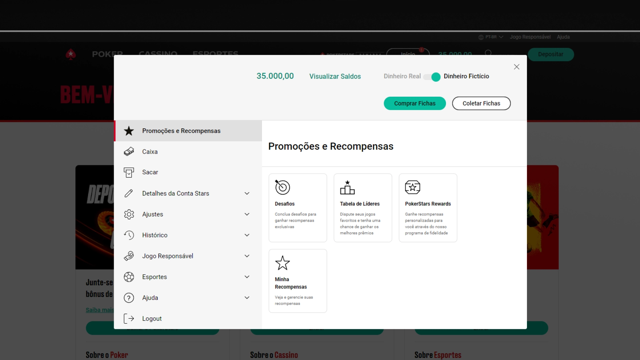Expand the Jogo Responsável chevron in the sidebar
The width and height of the screenshot is (640, 360).
[x=247, y=256]
